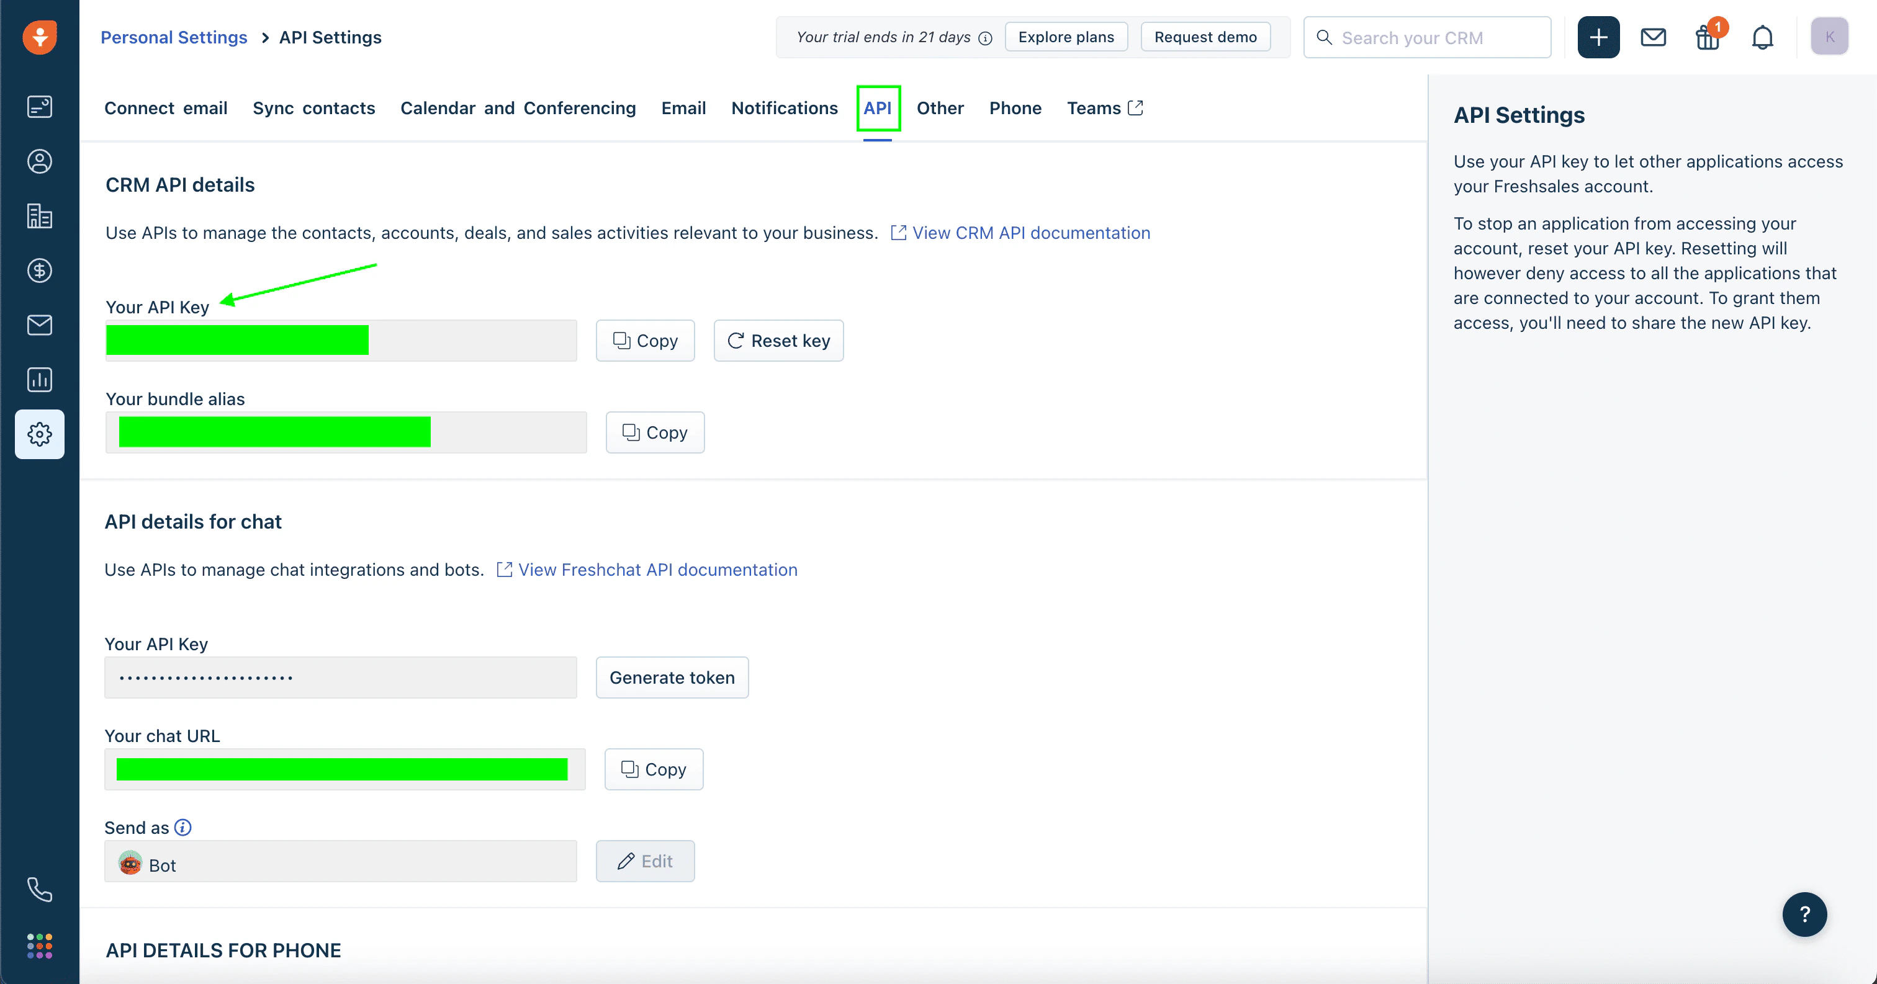Click the notifications bell icon

pos(1762,37)
